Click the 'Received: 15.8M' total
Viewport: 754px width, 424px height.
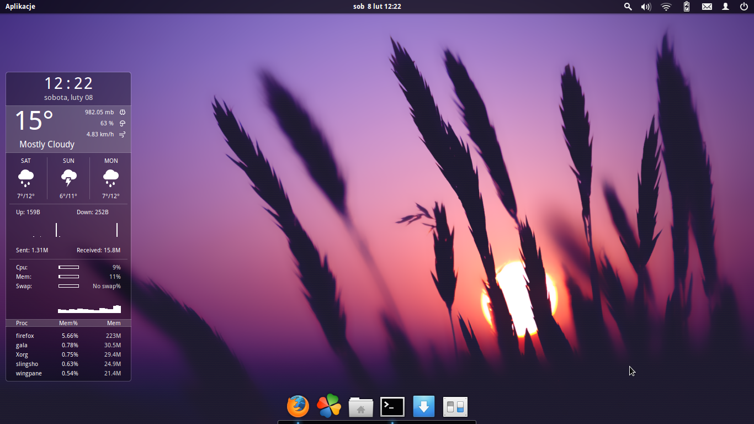click(x=98, y=250)
